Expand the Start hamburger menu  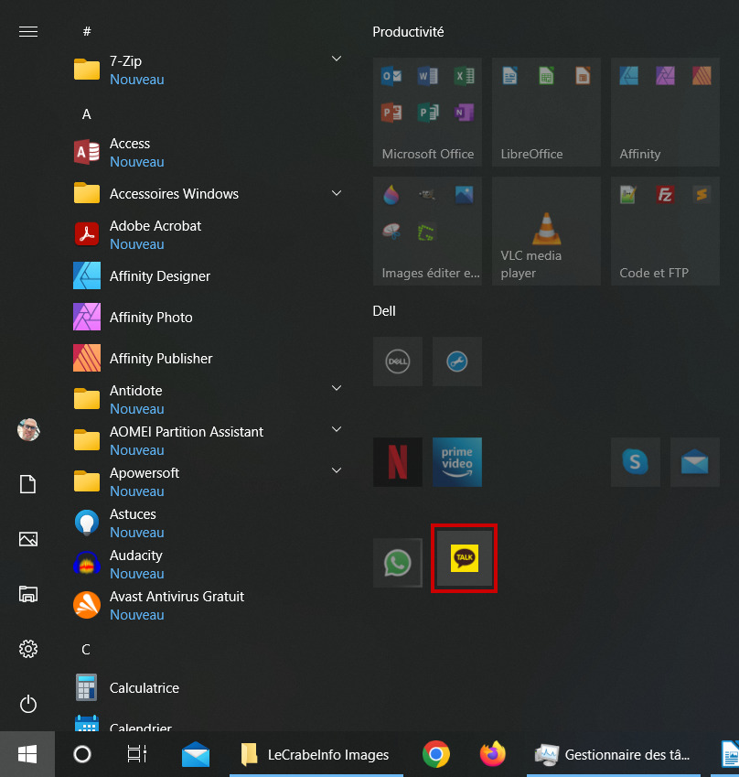28,32
